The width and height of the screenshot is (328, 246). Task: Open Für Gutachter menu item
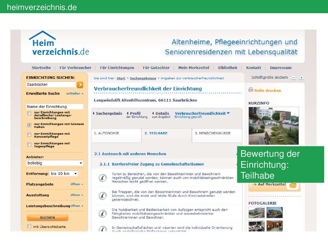point(156,68)
